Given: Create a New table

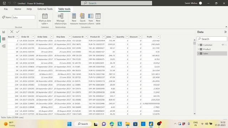Looking at the screenshot, I should click(x=98, y=19).
